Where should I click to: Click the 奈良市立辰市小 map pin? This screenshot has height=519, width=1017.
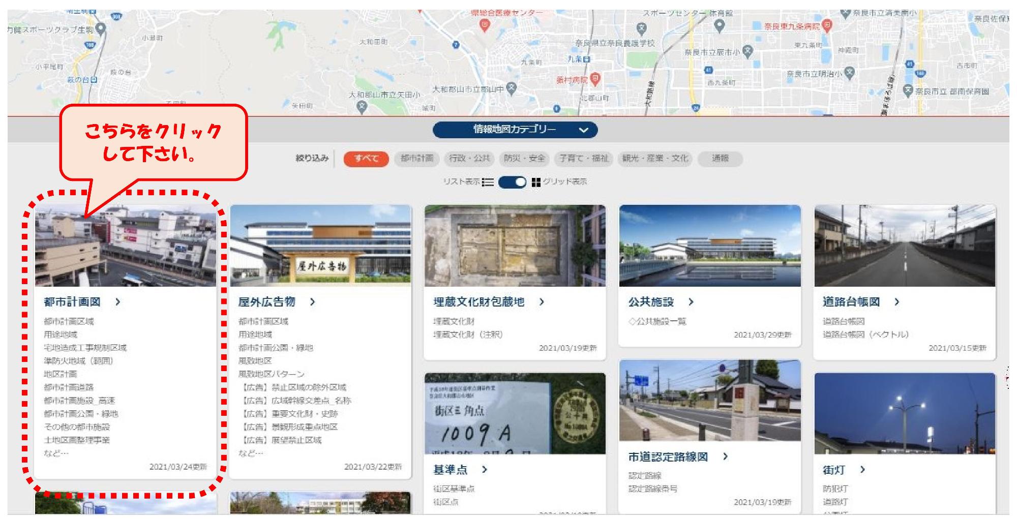point(747,51)
